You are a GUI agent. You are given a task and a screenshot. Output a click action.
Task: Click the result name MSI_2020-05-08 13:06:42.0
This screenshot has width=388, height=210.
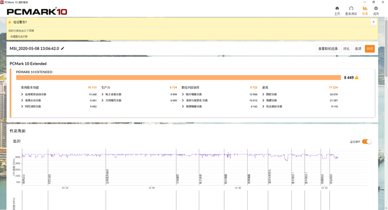[34, 49]
